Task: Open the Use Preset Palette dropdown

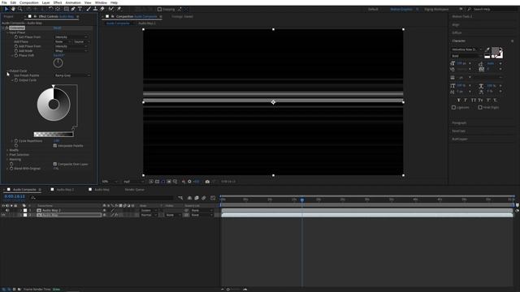Action: (x=72, y=75)
